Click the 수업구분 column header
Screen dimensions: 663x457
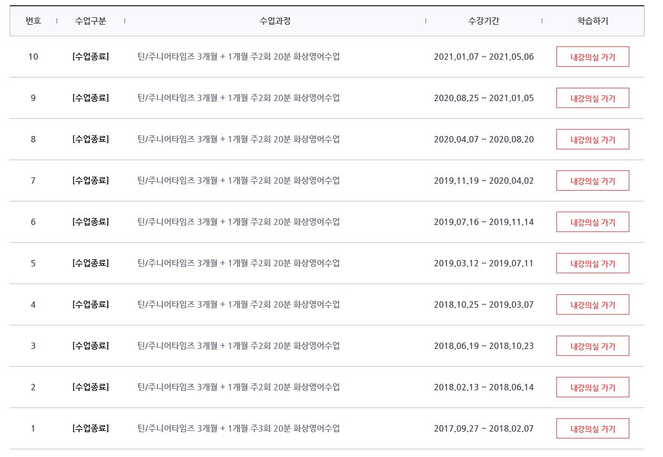pos(90,21)
